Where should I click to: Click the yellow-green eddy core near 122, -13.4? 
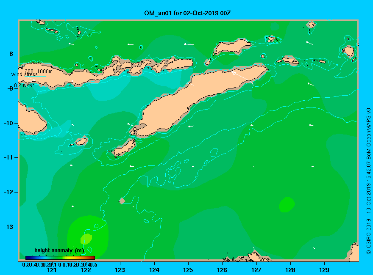click(x=86, y=239)
